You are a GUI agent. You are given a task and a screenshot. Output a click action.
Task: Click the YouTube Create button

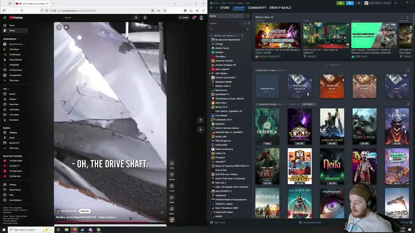point(184,17)
